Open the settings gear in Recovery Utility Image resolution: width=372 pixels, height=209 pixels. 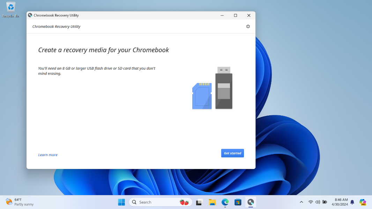click(x=248, y=26)
